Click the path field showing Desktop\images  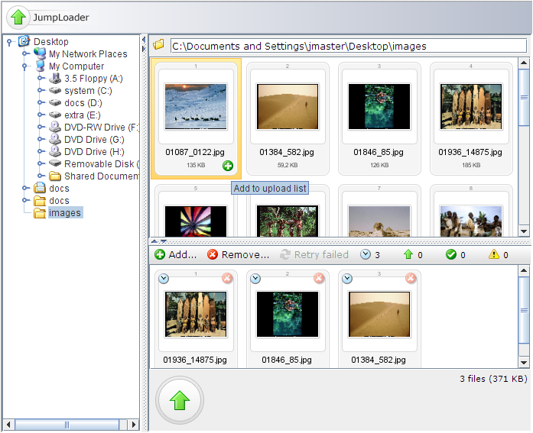pyautogui.click(x=349, y=46)
